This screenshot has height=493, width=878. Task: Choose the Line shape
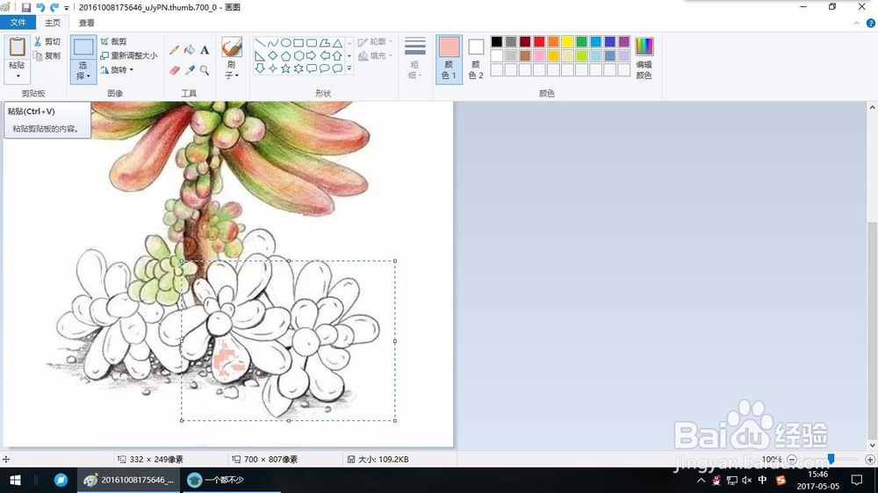(260, 43)
